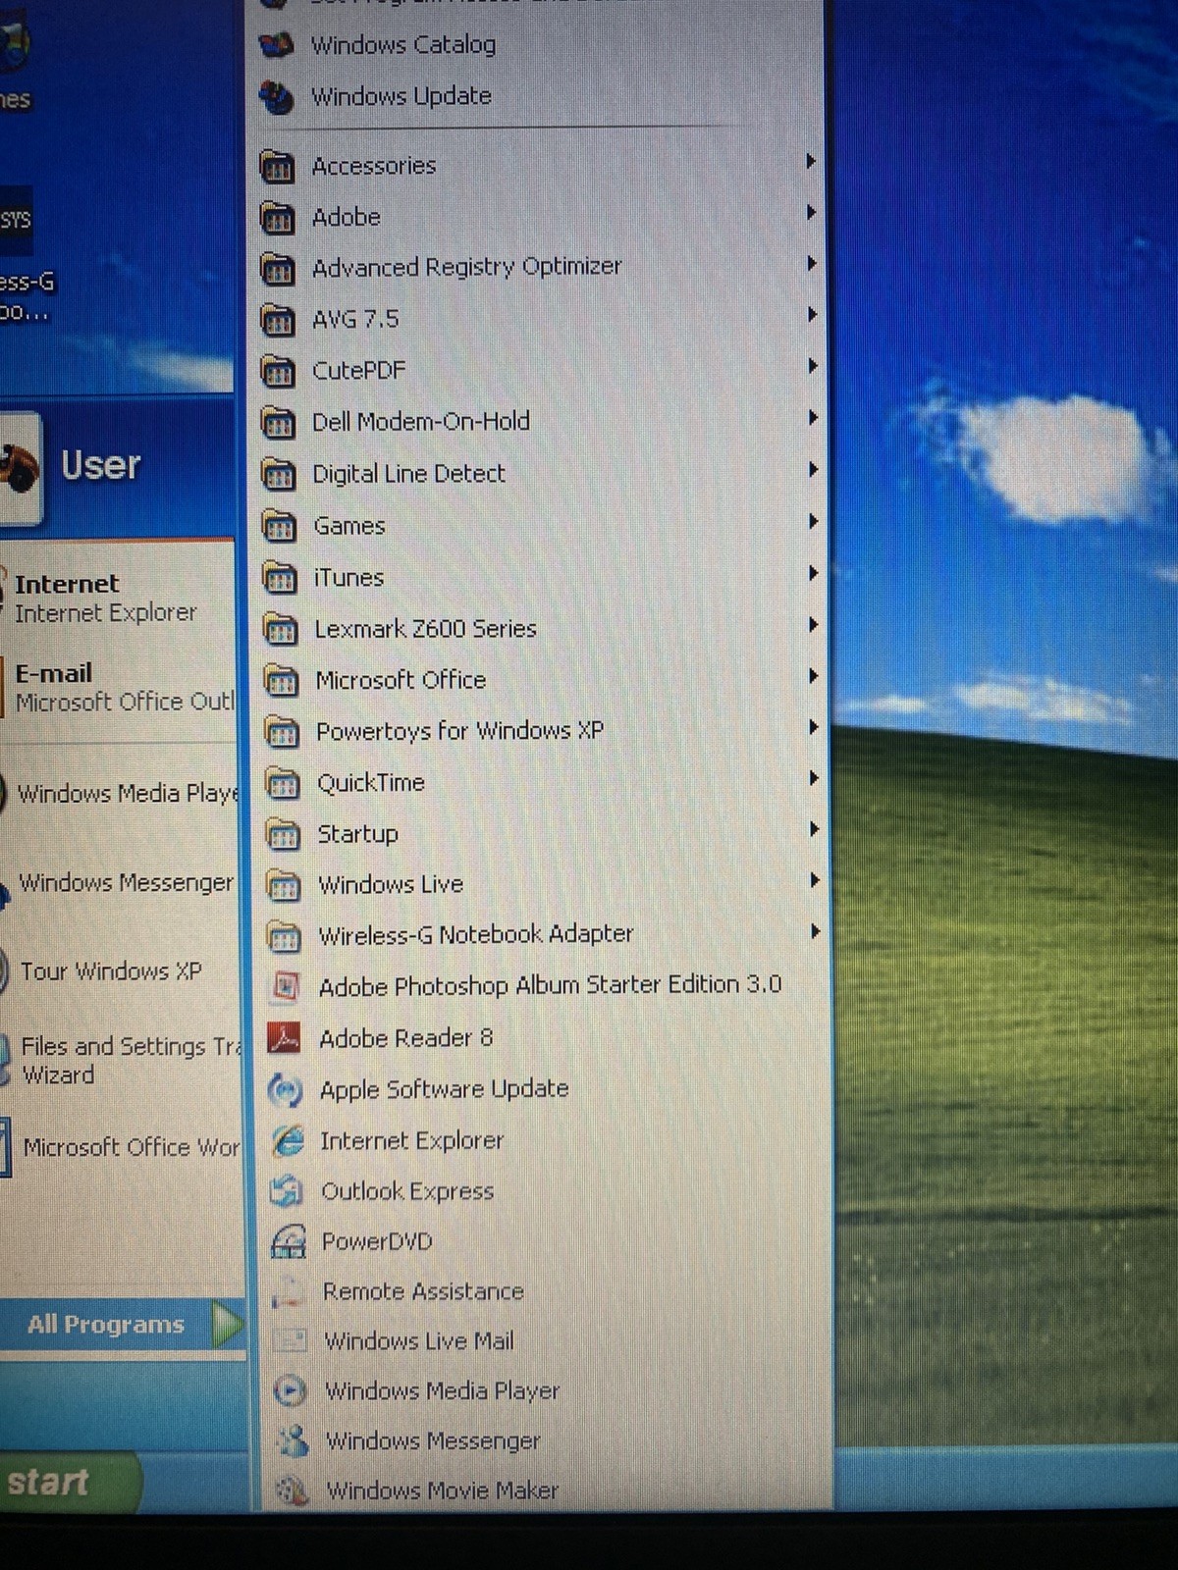The width and height of the screenshot is (1178, 1570).
Task: Open the Lexmark Z600 Series entry
Action: [x=541, y=629]
